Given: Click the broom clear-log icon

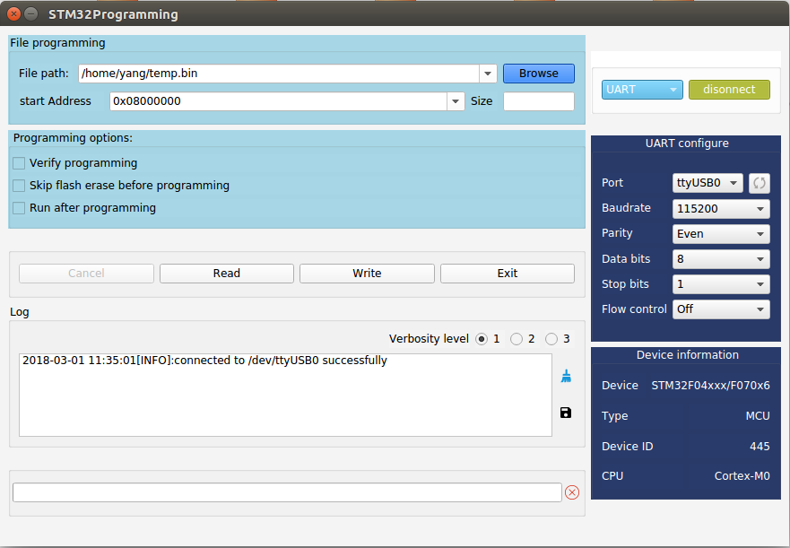Looking at the screenshot, I should click(x=566, y=376).
